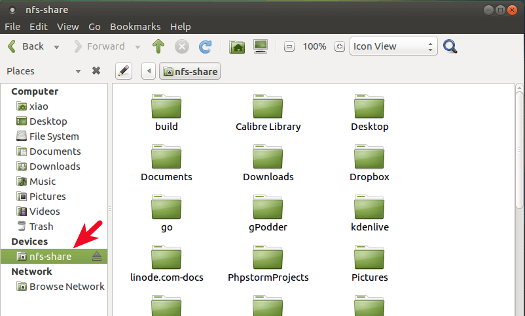
Task: Toggle the location text entry pencil button
Action: point(123,71)
